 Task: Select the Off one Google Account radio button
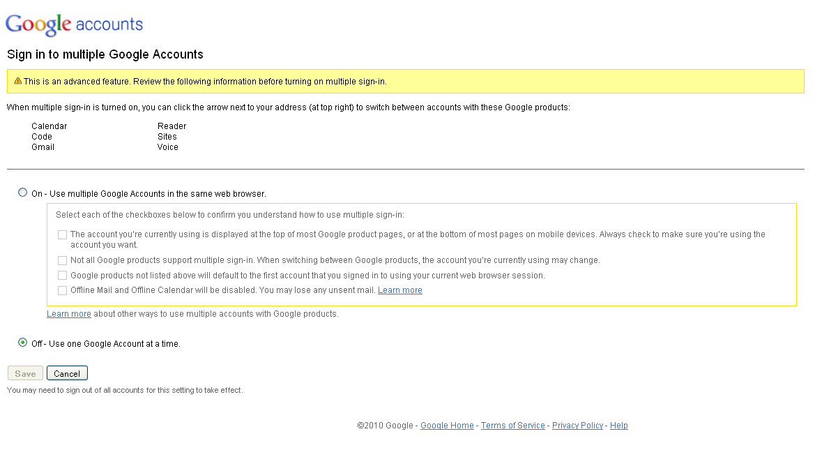[23, 343]
